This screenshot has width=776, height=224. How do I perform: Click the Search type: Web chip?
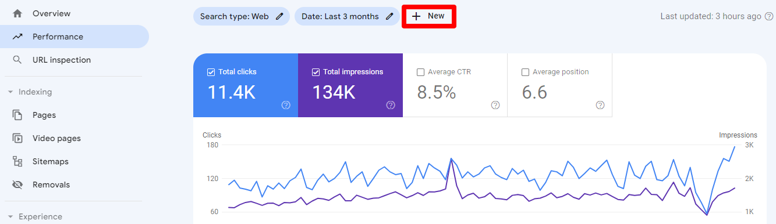tap(242, 16)
